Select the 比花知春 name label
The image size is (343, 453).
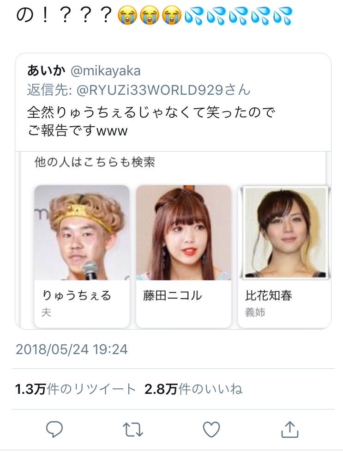[x=269, y=295]
